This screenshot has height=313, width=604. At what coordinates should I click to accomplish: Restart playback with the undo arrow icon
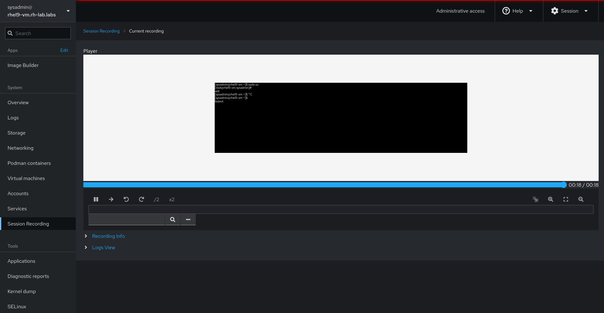[x=126, y=199]
